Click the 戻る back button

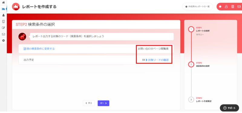coord(89,103)
